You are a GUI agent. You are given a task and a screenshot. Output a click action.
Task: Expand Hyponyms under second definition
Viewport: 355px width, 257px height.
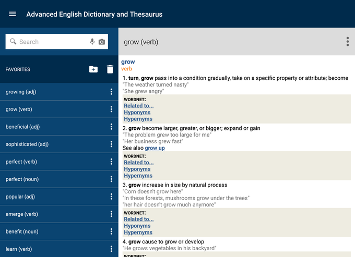[x=137, y=169]
